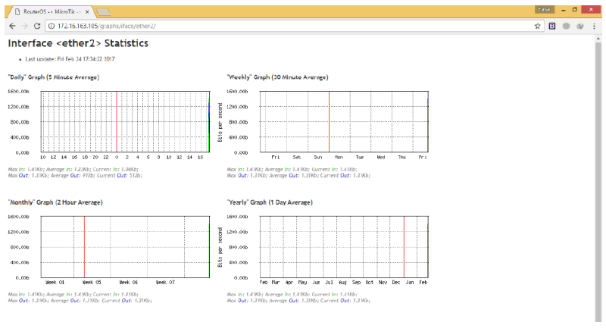
Task: Click the Max In line under Weekly graph
Action: coord(292,170)
